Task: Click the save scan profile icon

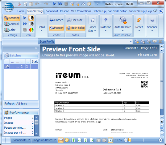Action: point(143,42)
